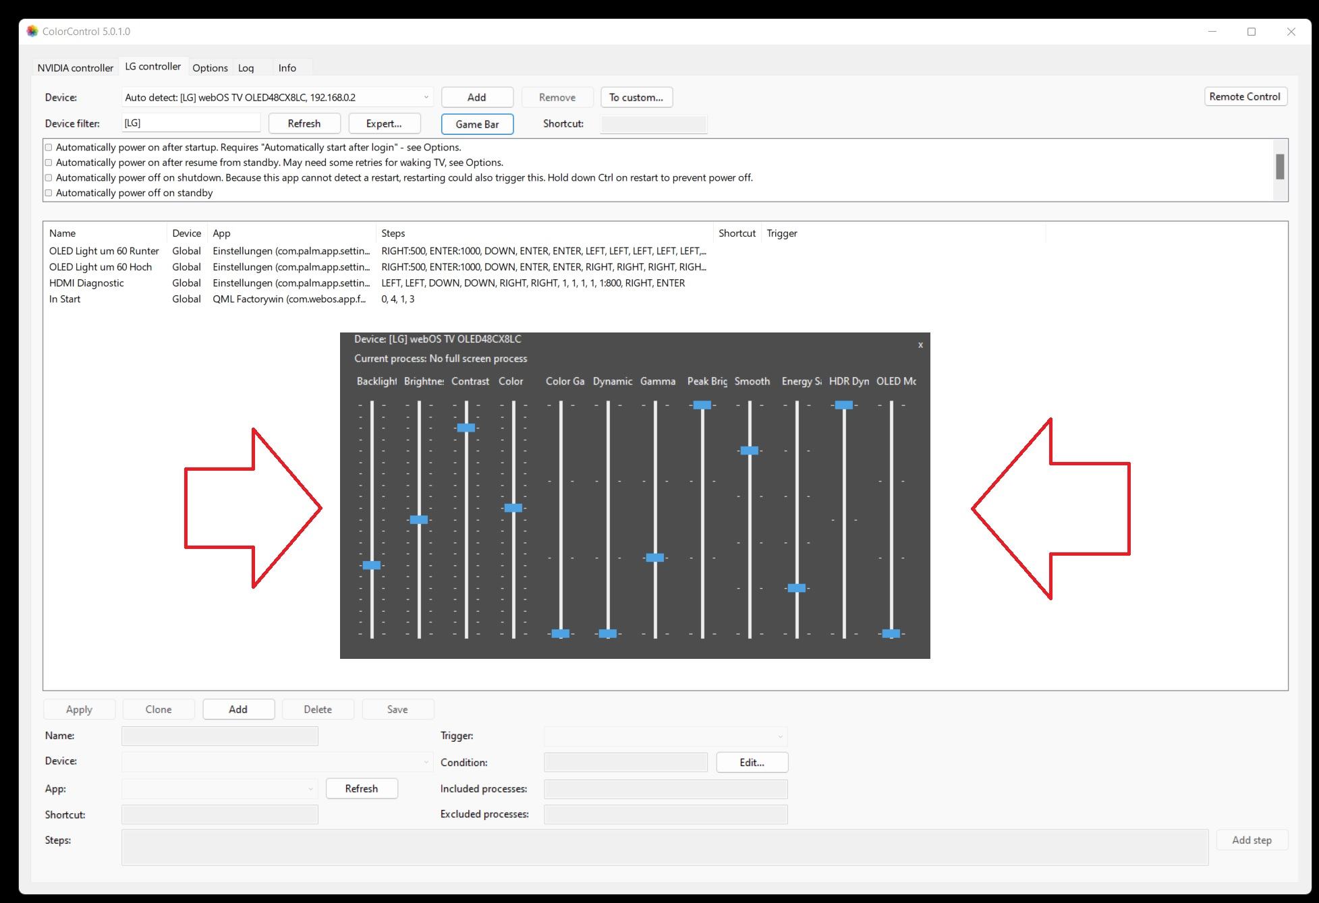Click the To custom... button
1319x903 pixels.
click(x=636, y=97)
